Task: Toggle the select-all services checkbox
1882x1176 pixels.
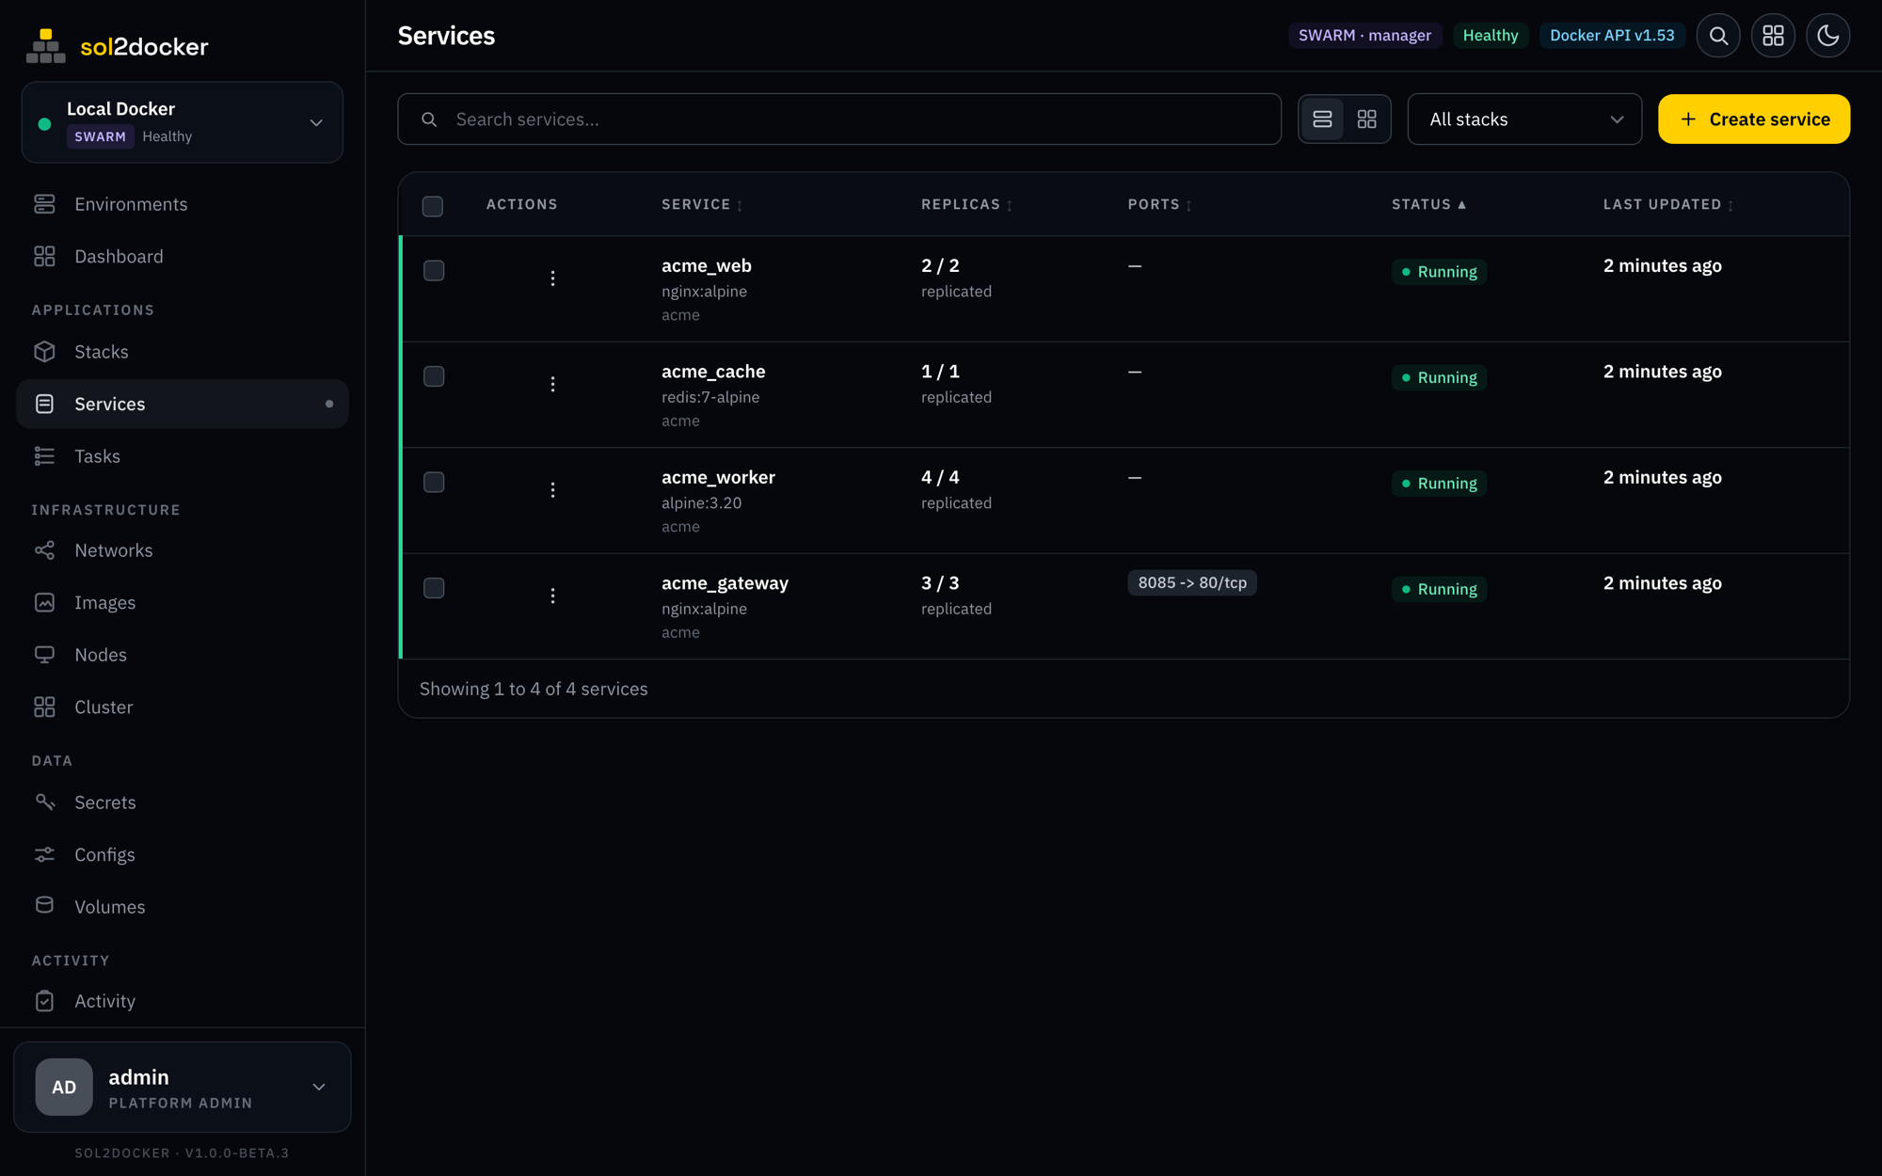Action: coord(433,206)
